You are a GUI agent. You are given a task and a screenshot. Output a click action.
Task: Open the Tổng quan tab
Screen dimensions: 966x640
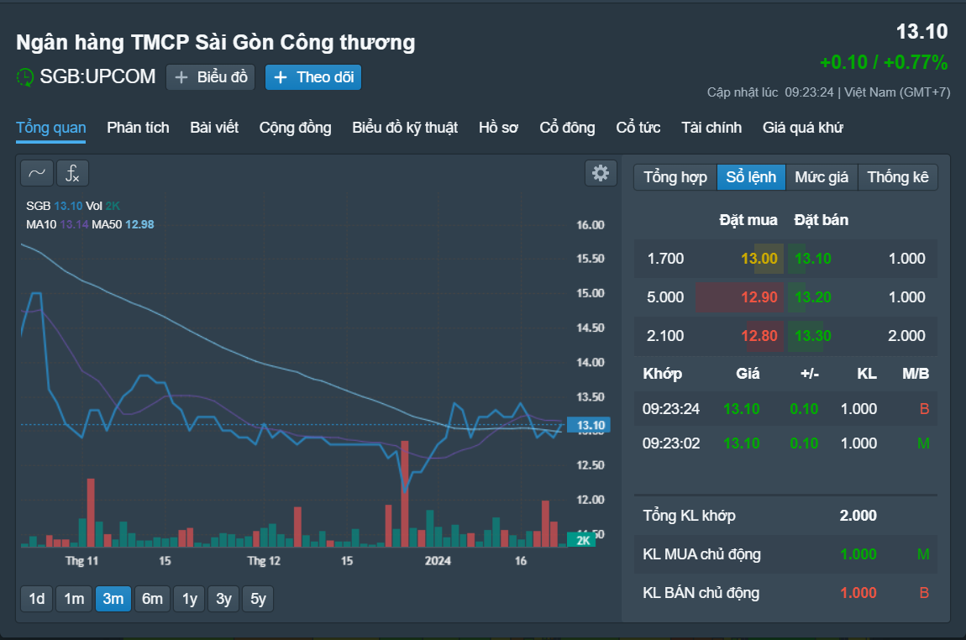(x=50, y=128)
